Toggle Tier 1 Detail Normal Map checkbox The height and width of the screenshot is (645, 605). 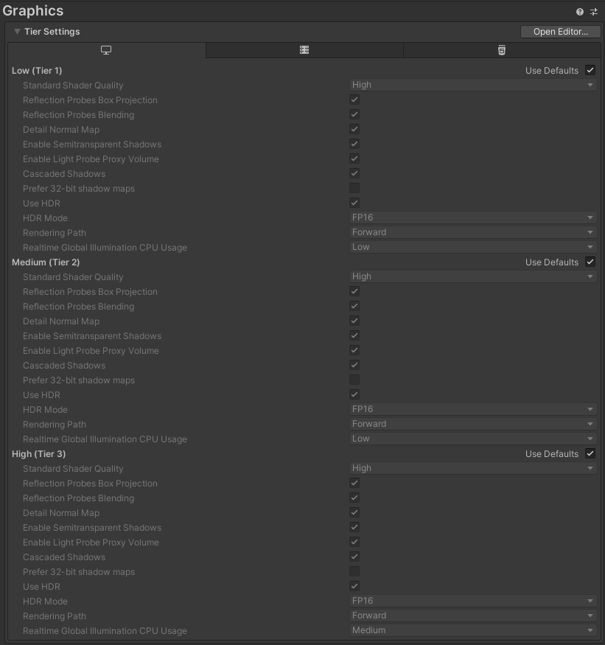click(x=354, y=129)
